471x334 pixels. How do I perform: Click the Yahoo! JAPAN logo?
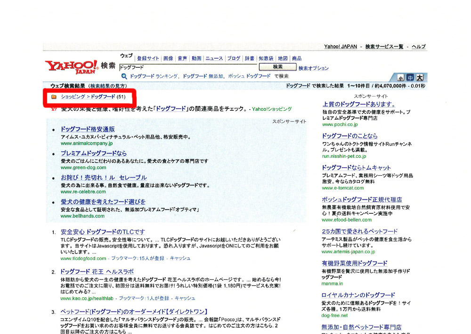pyautogui.click(x=72, y=67)
